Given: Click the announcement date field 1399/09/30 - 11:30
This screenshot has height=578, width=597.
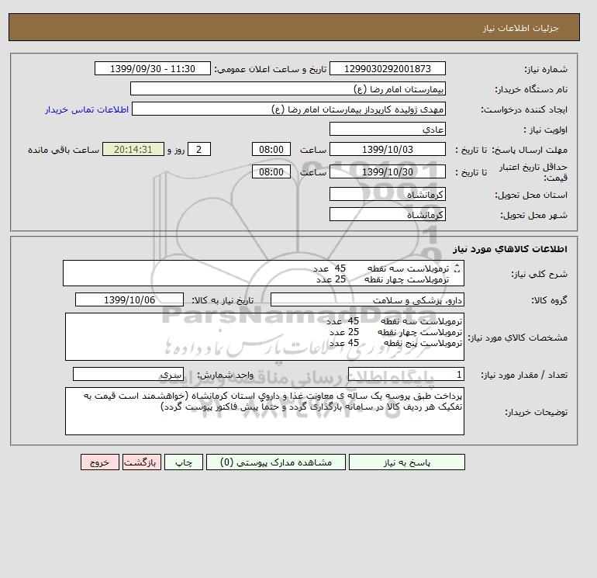Looking at the screenshot, I should tap(152, 68).
